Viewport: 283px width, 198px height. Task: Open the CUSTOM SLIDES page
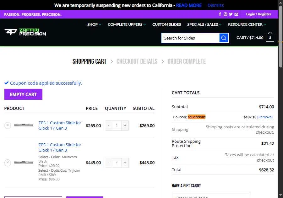click(166, 24)
